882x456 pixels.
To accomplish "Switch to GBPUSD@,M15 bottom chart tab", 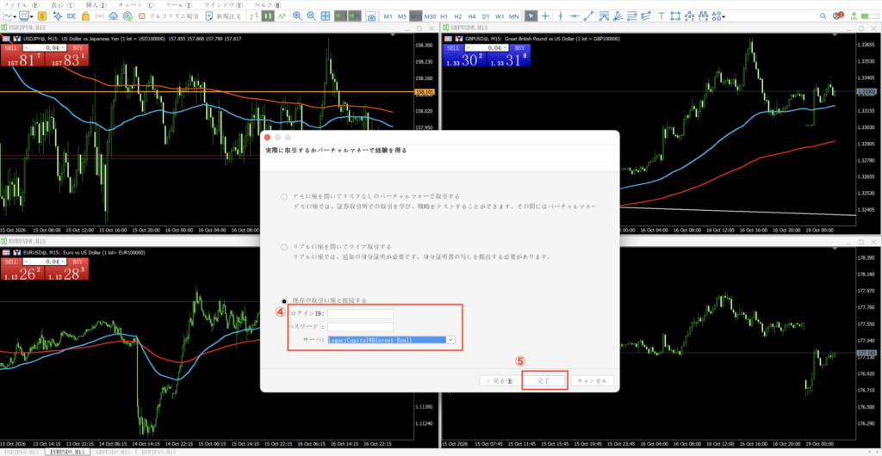I will [113, 452].
